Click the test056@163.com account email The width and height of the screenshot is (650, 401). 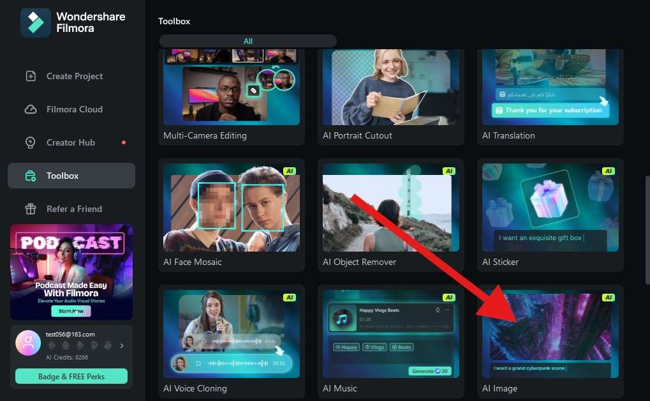(x=70, y=334)
